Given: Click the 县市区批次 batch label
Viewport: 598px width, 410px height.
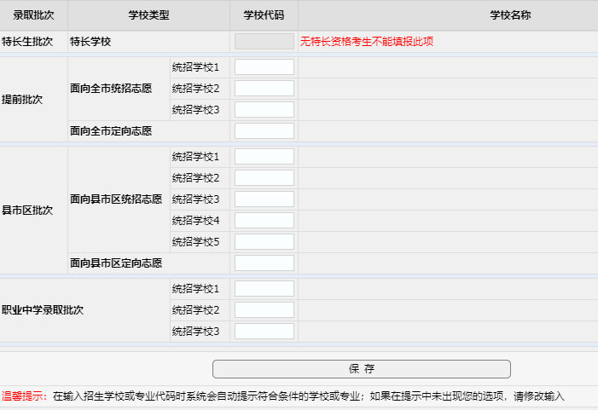Looking at the screenshot, I should (x=27, y=211).
